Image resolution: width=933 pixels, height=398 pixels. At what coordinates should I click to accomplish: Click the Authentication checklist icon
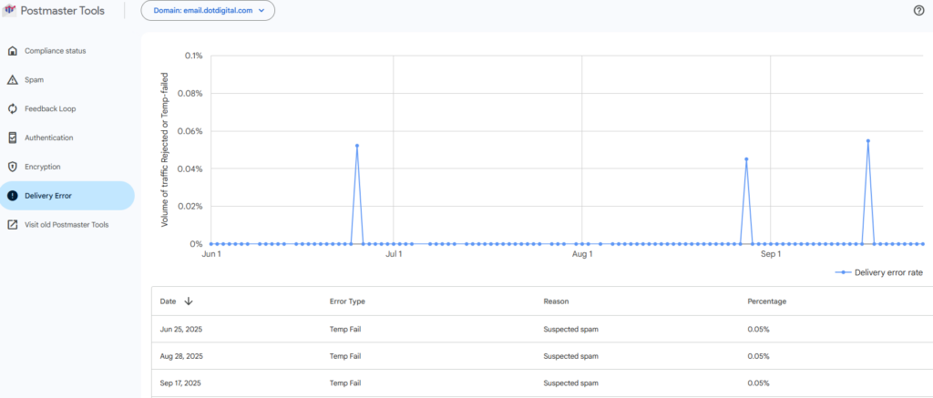tap(12, 138)
